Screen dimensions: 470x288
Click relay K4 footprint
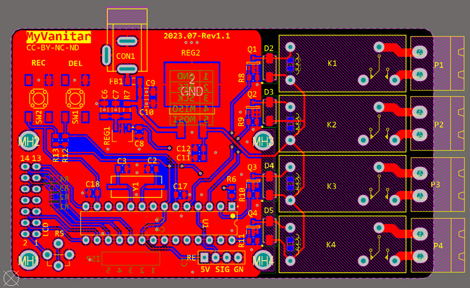pos(331,245)
